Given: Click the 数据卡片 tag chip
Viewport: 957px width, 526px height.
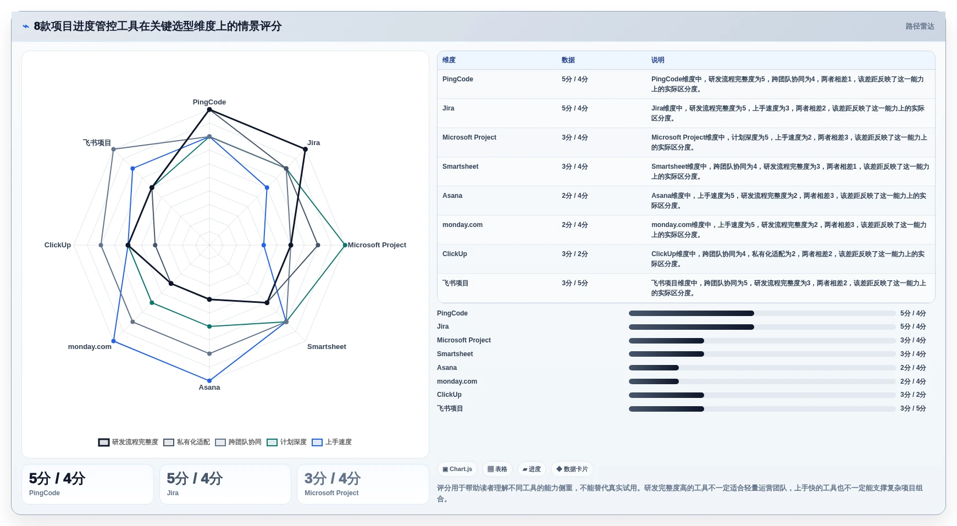Looking at the screenshot, I should click(572, 469).
